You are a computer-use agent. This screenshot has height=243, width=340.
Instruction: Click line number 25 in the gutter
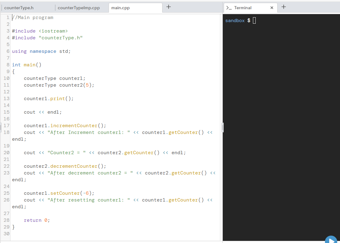(x=6, y=193)
